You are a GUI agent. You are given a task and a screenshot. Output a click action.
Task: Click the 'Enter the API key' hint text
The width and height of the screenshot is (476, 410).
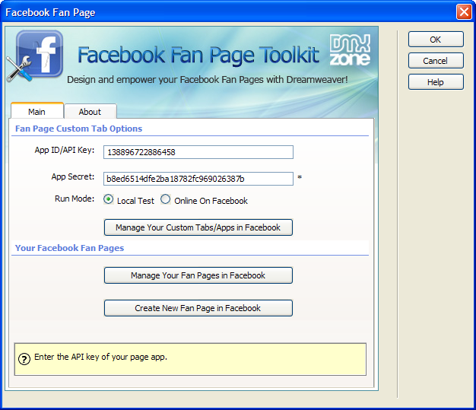pyautogui.click(x=101, y=357)
